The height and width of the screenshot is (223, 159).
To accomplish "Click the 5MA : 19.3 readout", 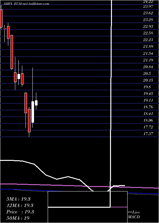I will click(18, 199).
